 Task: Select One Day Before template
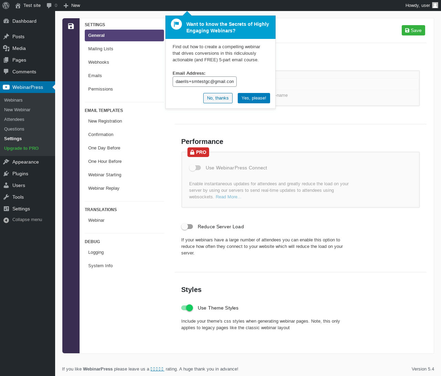point(124,148)
